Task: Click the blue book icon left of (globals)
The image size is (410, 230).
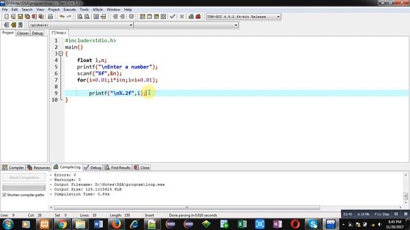Action: point(20,25)
